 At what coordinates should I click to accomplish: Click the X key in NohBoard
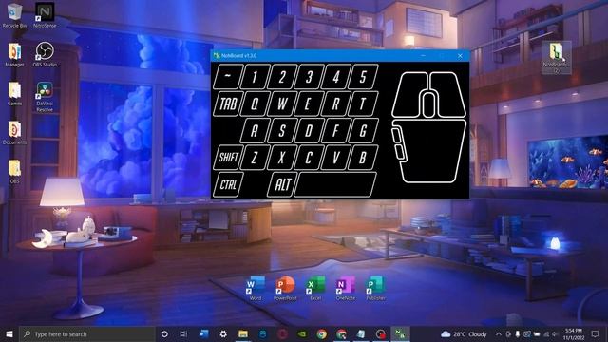[x=282, y=158]
